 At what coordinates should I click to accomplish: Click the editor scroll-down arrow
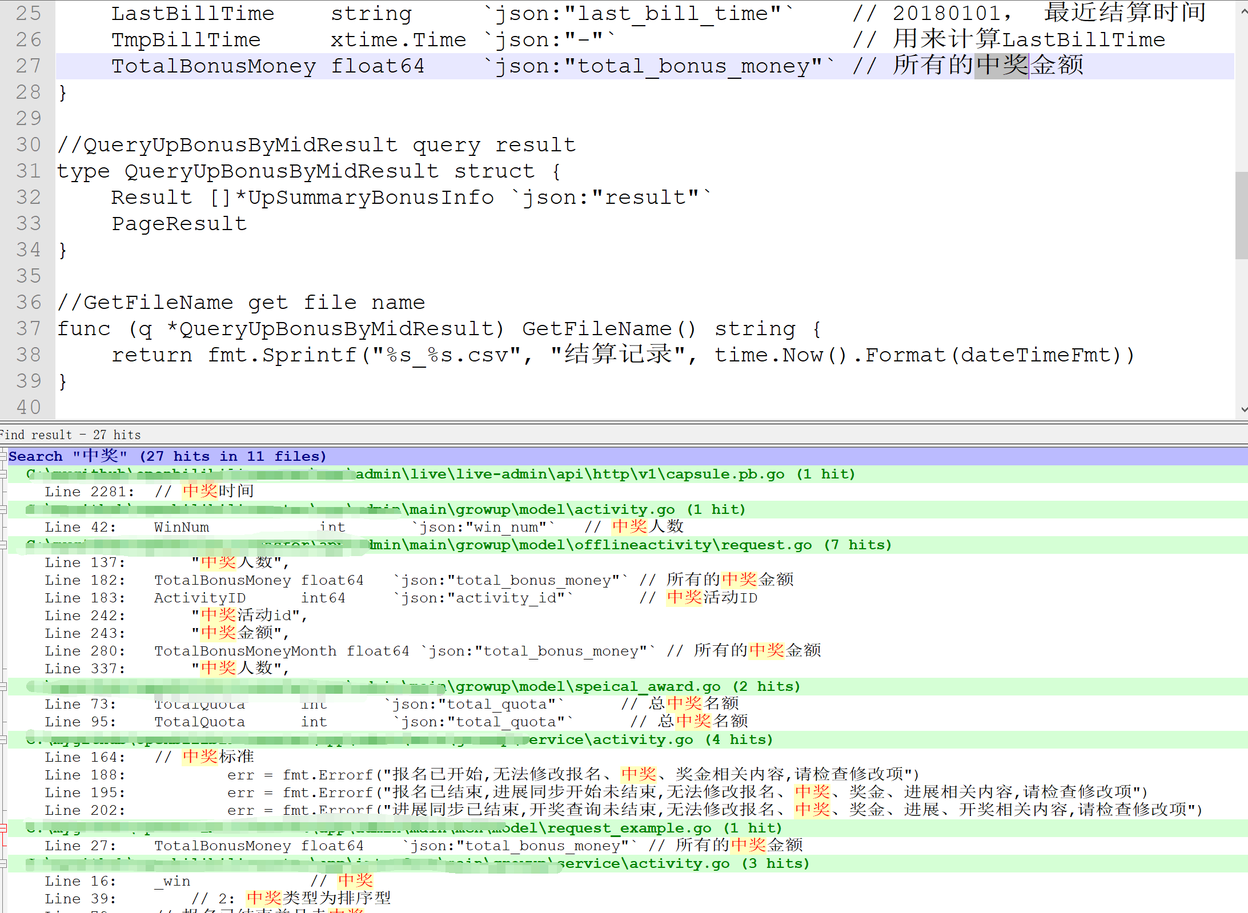click(1243, 409)
